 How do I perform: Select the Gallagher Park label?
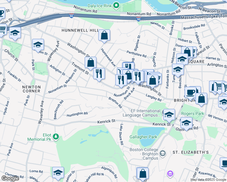click(x=143, y=137)
